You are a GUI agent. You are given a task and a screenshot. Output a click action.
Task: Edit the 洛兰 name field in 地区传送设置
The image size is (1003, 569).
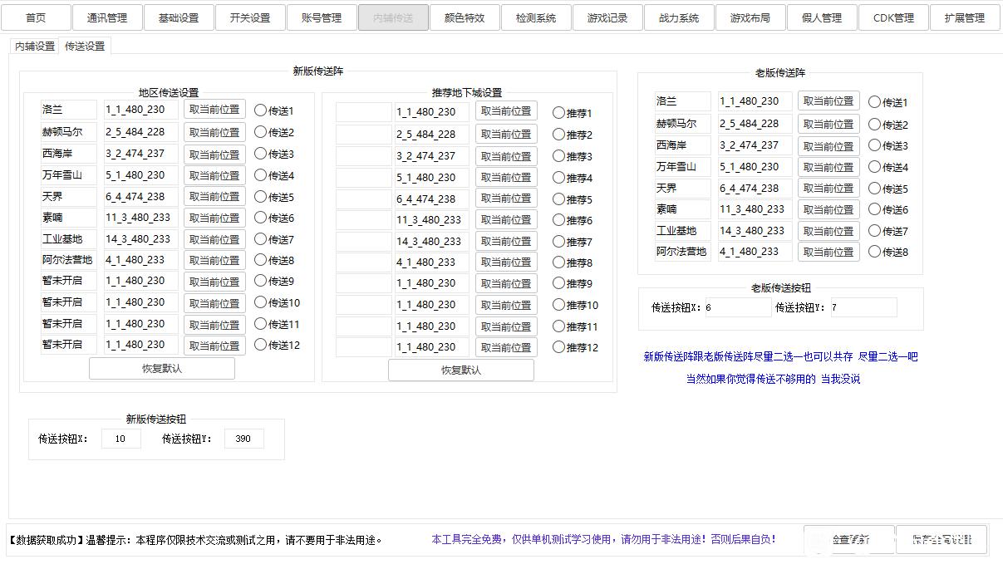pos(69,110)
